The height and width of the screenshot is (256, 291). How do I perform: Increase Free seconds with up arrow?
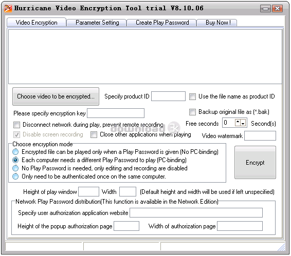(238, 123)
